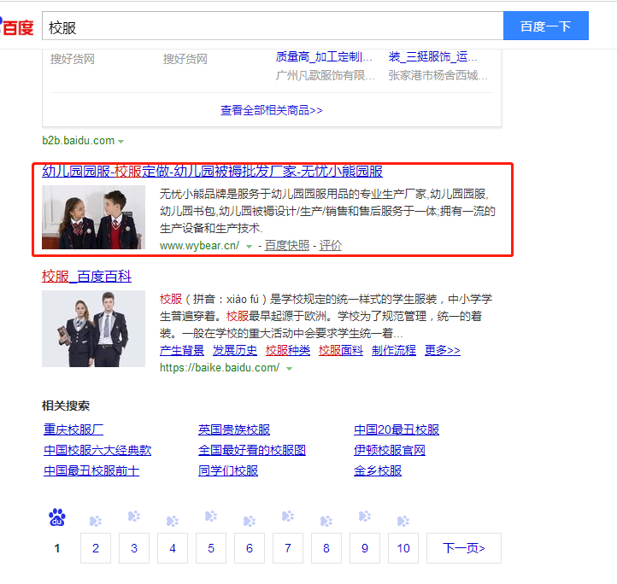
Task: Click the Baidu logo
Action: [x=17, y=26]
